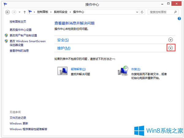Image resolution: width=184 pixels, height=138 pixels.
Task: Expand the address bar history dropdown
Action: pyautogui.click(x=137, y=12)
